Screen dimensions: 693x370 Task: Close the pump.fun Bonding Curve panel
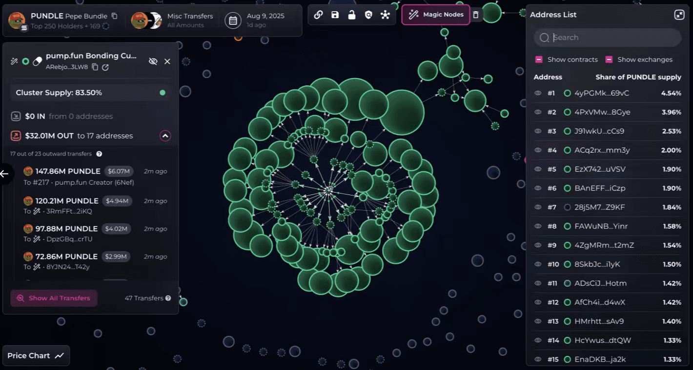point(167,61)
